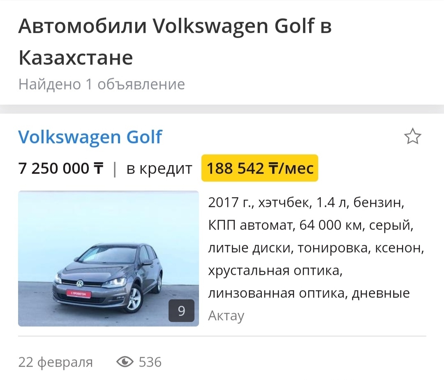Click the 7 250 000 ₸ price
444x382 pixels.
(61, 168)
